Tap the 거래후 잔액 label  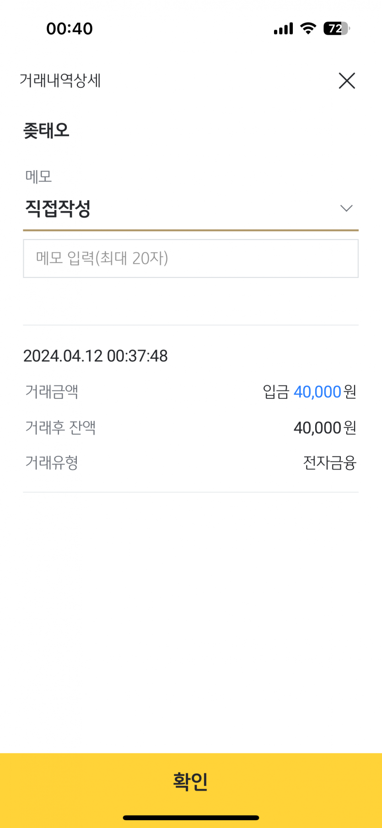coord(60,427)
